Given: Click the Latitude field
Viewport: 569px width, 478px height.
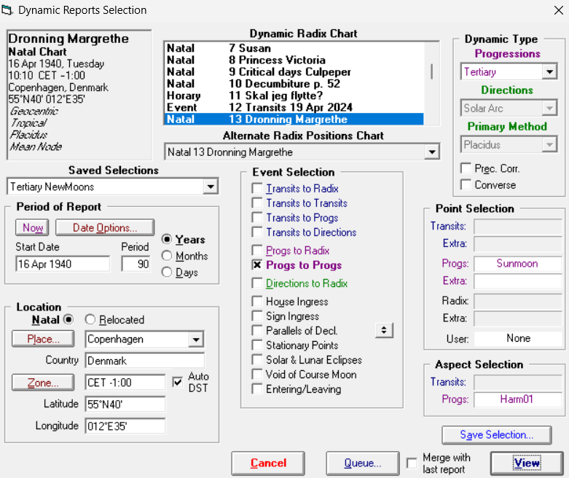Looking at the screenshot, I should 125,404.
